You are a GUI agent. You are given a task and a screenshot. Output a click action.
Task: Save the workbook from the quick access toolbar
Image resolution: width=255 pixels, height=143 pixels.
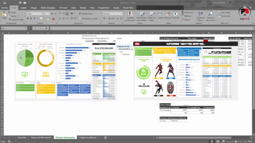point(5,3)
